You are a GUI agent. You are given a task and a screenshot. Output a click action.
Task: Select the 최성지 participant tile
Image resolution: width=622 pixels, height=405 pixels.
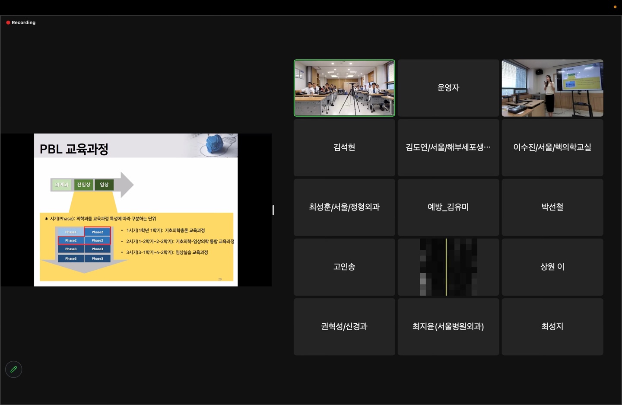pyautogui.click(x=552, y=327)
